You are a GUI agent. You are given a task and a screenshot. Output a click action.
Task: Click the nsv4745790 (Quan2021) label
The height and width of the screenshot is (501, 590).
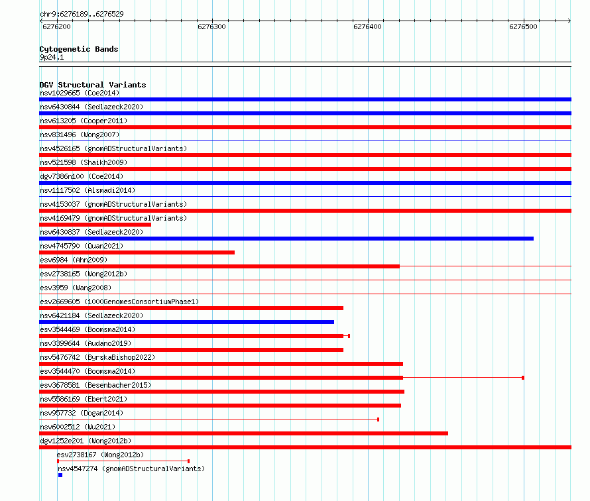[x=82, y=246]
